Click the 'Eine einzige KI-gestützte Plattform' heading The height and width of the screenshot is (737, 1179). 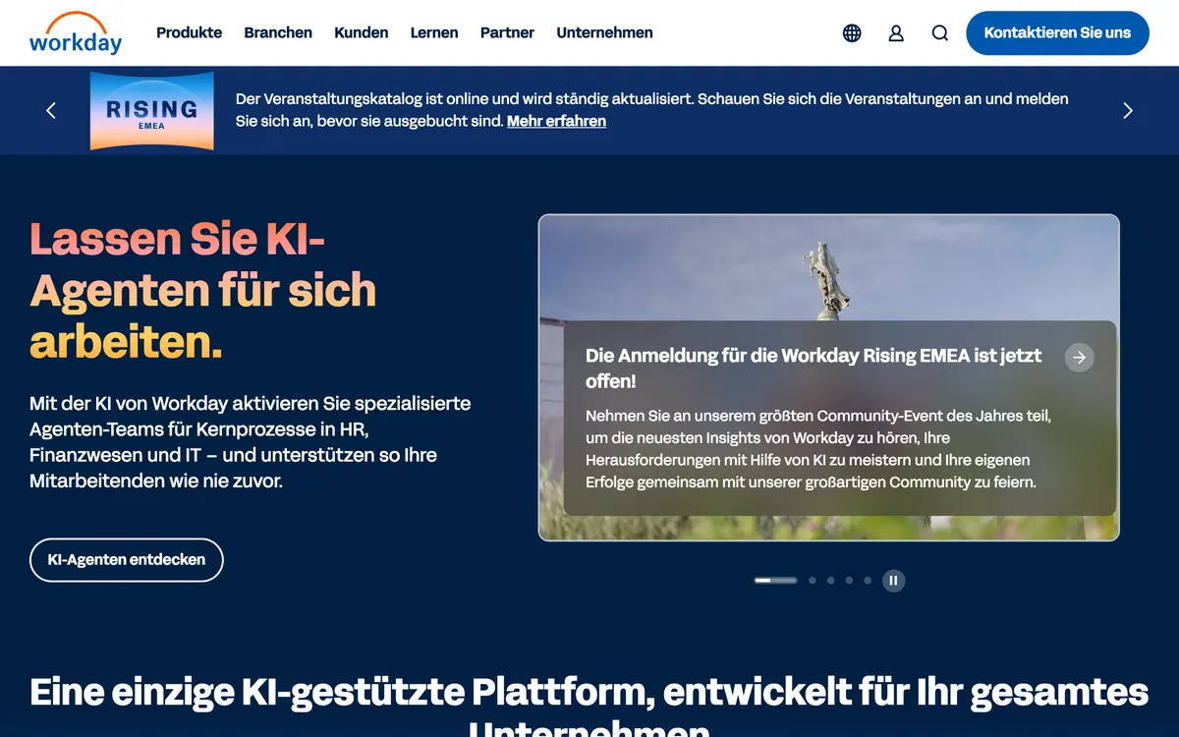tap(589, 703)
